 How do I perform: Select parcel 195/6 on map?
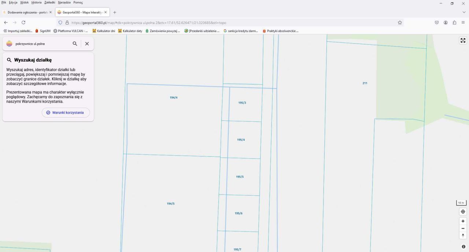[x=239, y=214]
